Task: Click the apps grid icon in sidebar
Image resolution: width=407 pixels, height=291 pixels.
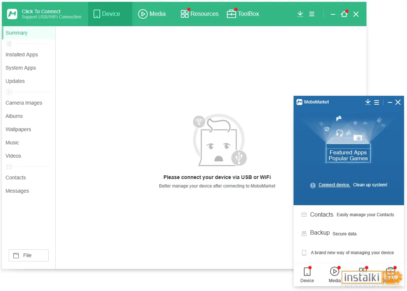Action: (9, 43)
